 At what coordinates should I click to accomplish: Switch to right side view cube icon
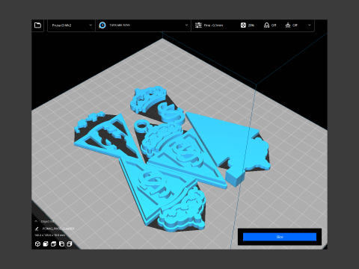tap(70, 244)
